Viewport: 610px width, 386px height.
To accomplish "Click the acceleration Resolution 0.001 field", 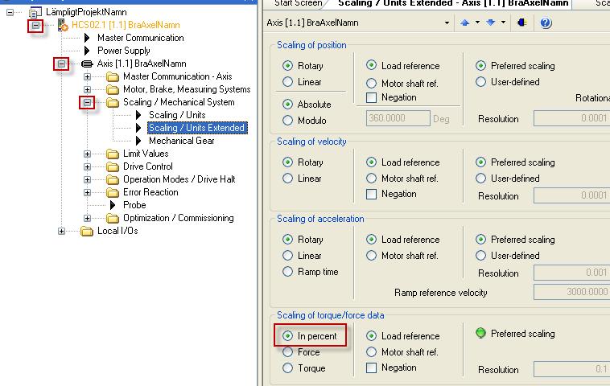I will [x=572, y=273].
